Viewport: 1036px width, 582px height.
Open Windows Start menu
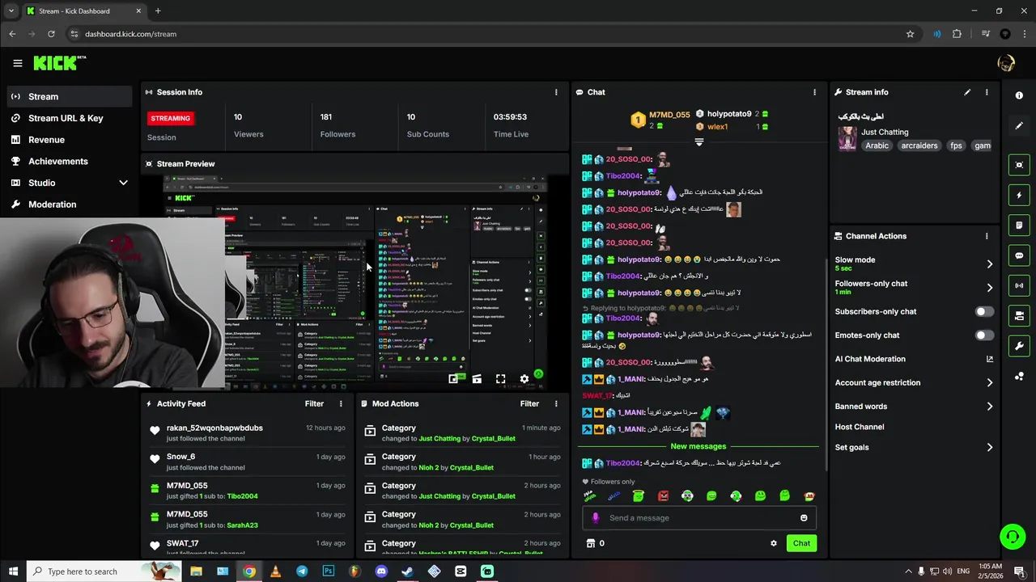pos(13,571)
